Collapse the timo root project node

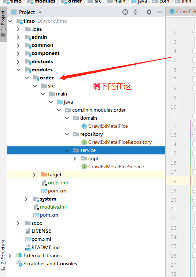coord(10,21)
